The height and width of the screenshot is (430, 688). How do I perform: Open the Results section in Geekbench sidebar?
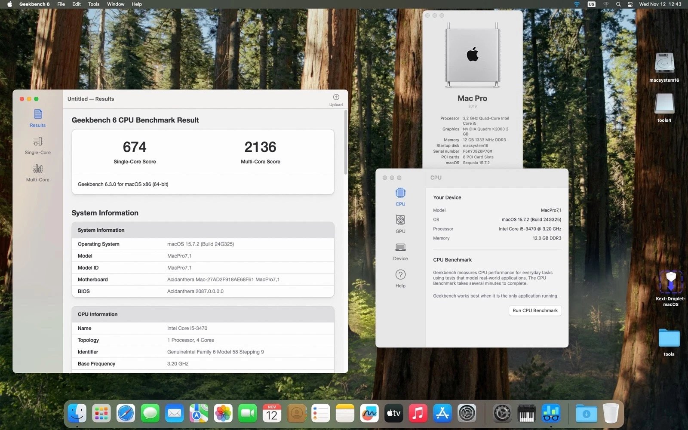[37, 118]
